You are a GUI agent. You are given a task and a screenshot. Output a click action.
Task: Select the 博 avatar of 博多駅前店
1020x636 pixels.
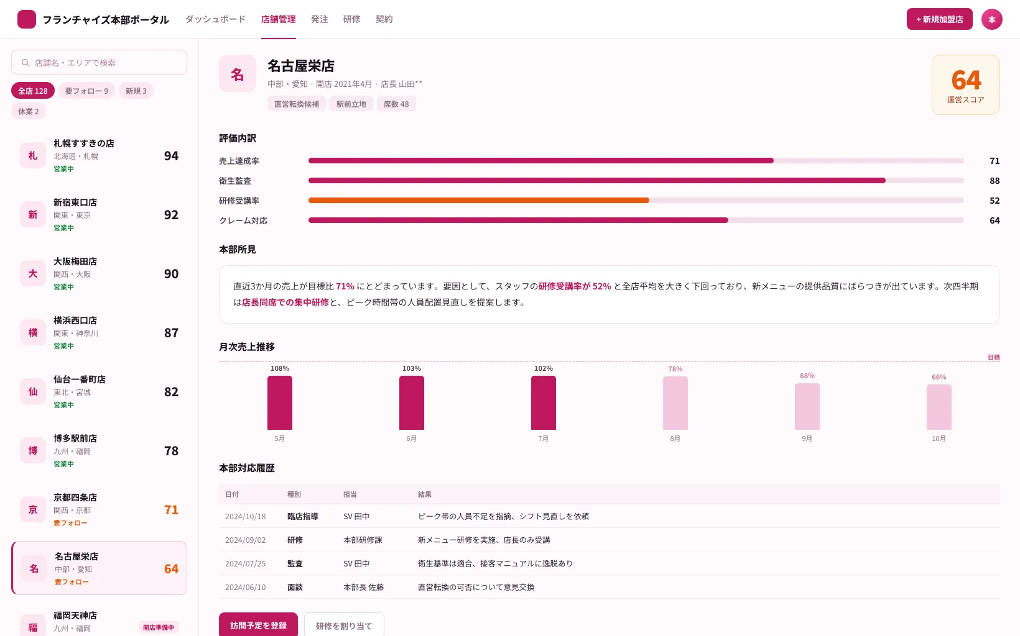click(x=33, y=451)
